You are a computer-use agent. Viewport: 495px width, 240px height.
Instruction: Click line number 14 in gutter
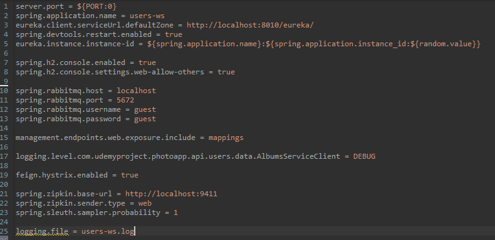(x=4, y=128)
